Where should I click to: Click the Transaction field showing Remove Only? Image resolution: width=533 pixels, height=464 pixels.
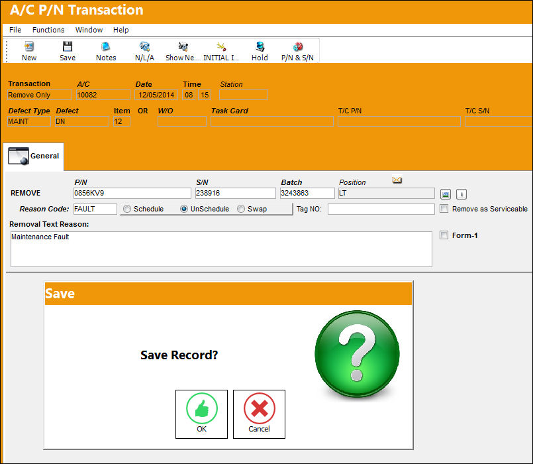click(40, 95)
